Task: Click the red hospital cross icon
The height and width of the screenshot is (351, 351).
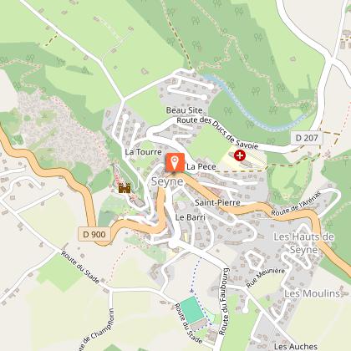Action: click(240, 155)
